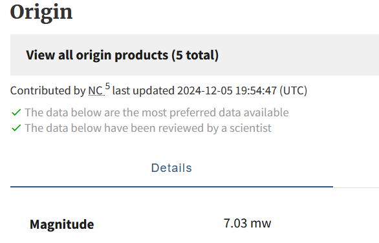Click the 2024-12-05 date text
This screenshot has height=243, width=379.
coord(205,91)
